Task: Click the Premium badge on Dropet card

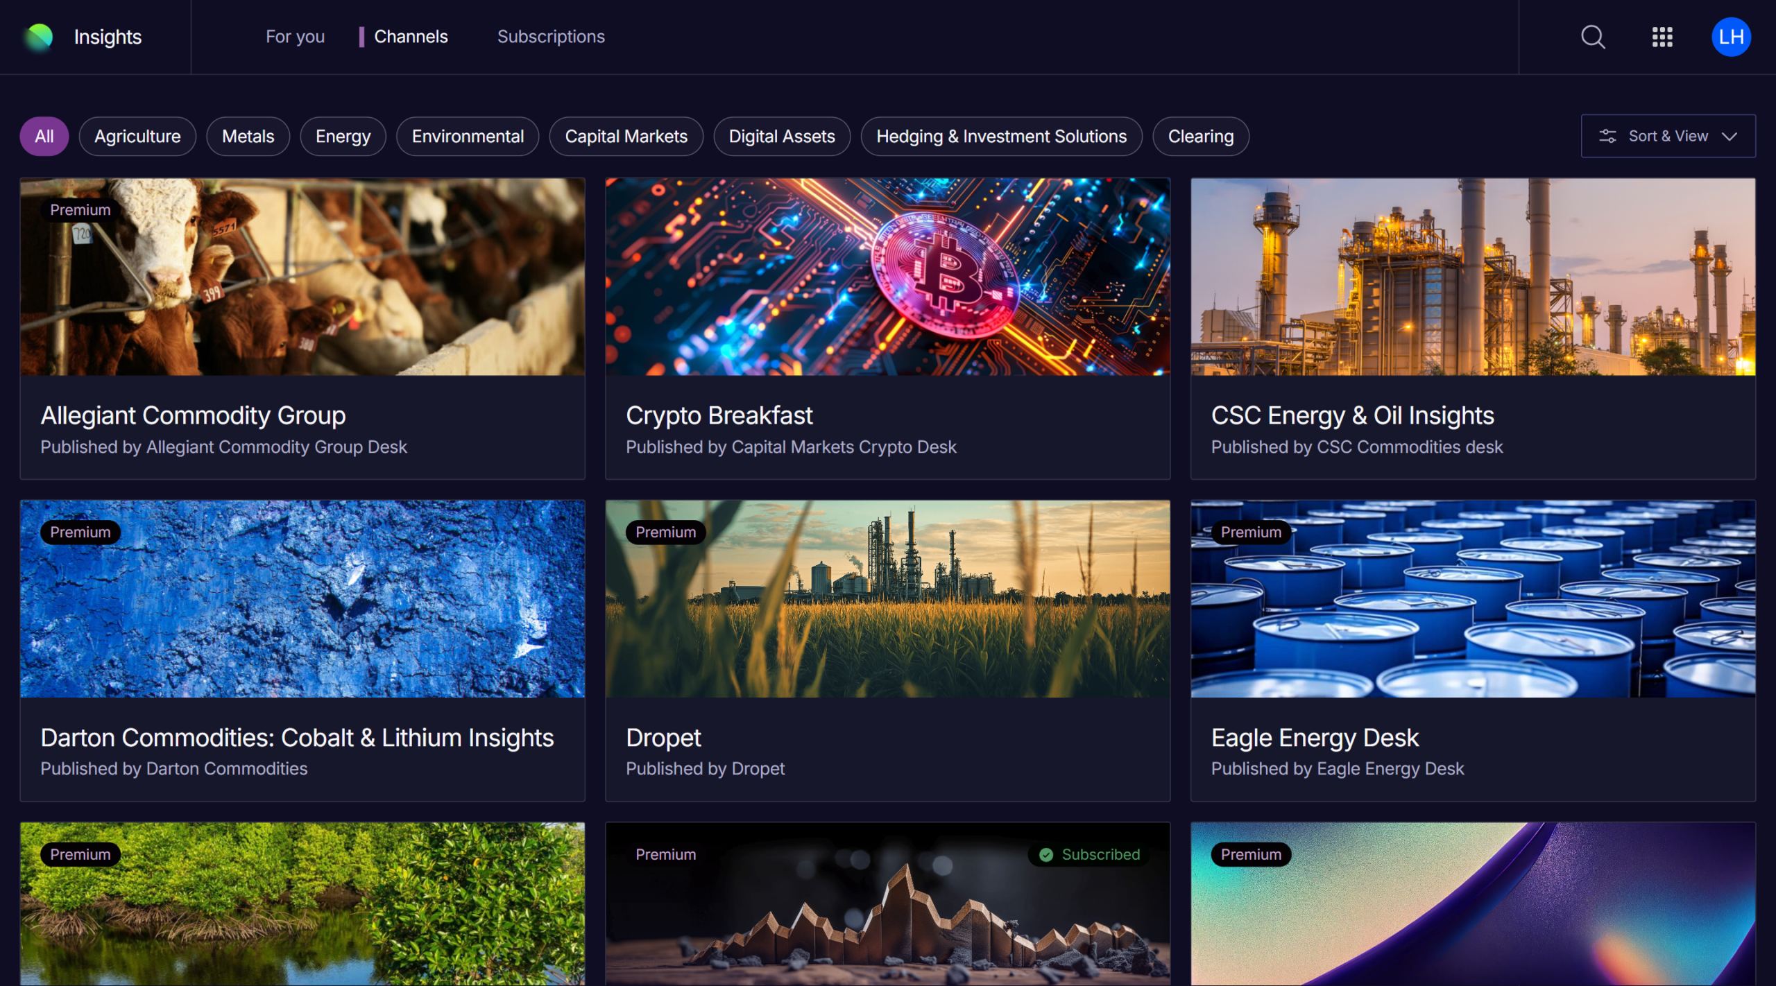Action: tap(666, 533)
